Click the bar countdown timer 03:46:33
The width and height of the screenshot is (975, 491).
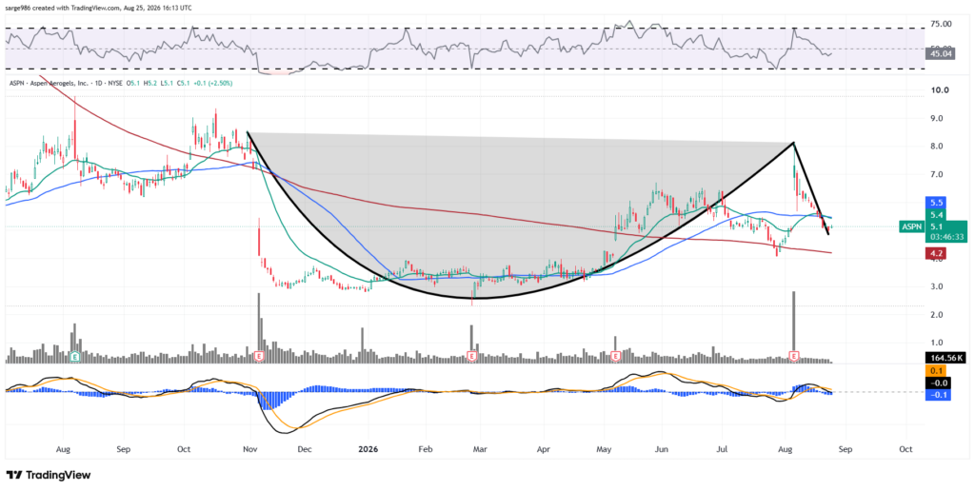[x=946, y=238]
